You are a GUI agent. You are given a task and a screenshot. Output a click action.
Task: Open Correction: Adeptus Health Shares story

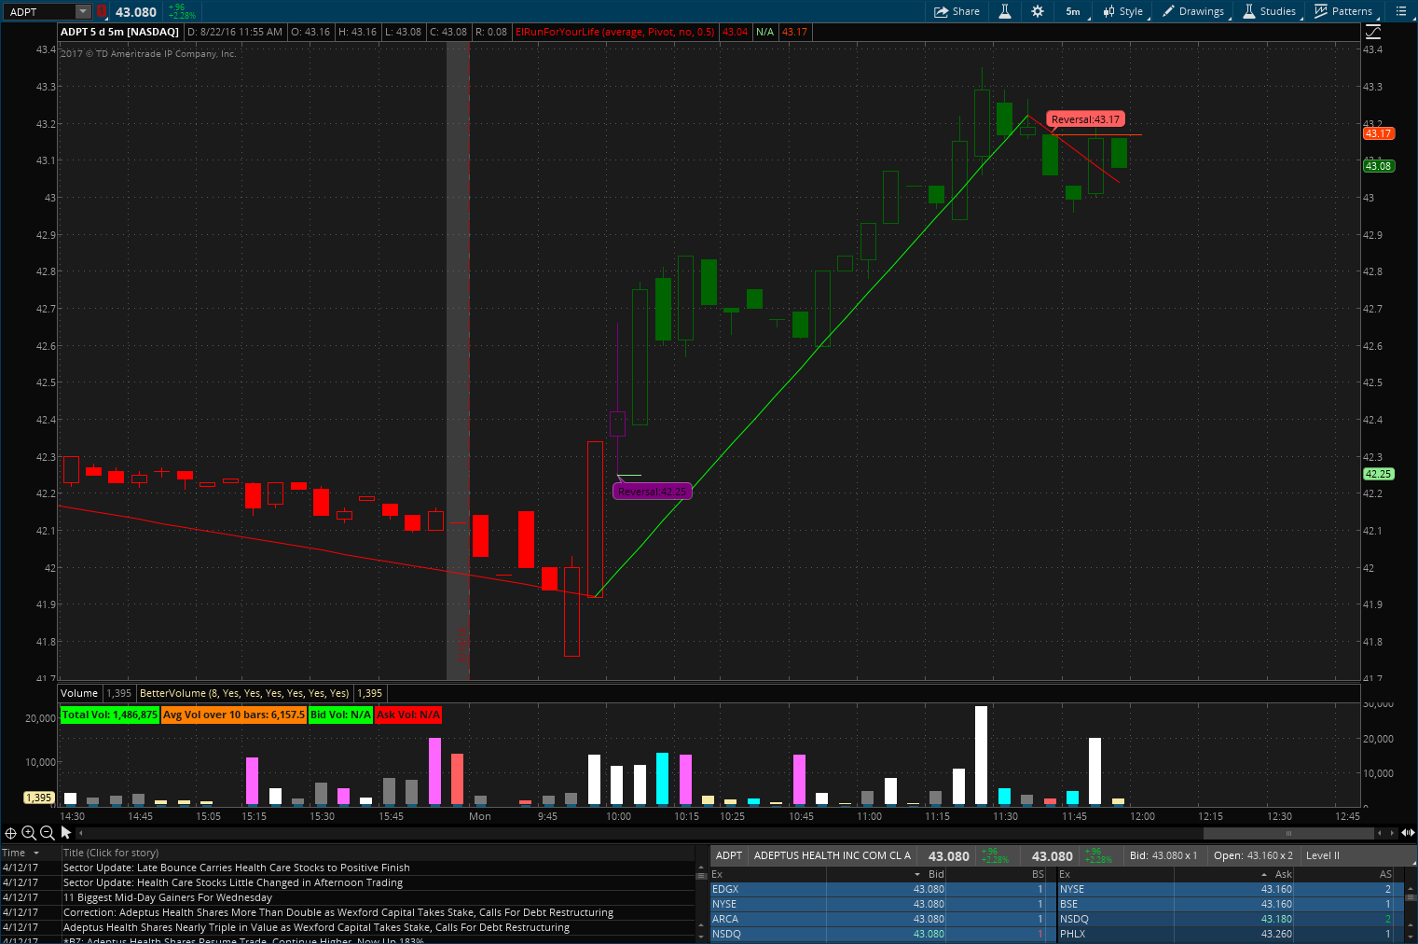(338, 912)
